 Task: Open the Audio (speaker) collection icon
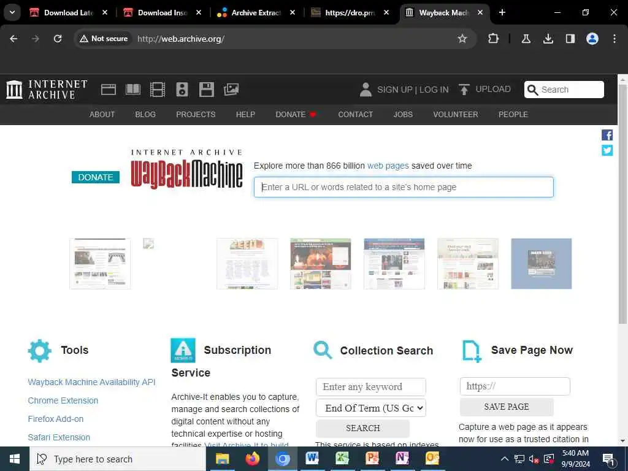(182, 90)
